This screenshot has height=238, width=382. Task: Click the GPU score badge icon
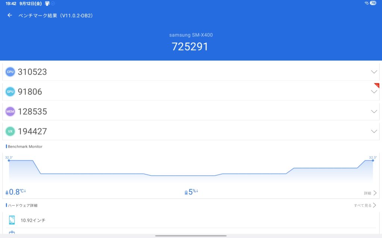(x=10, y=91)
